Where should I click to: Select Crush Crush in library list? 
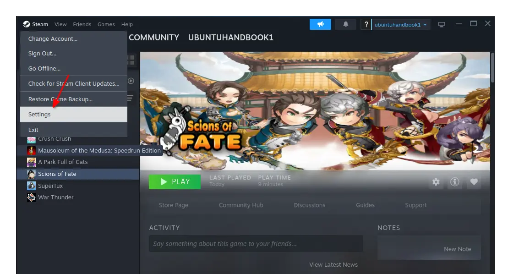tap(55, 139)
